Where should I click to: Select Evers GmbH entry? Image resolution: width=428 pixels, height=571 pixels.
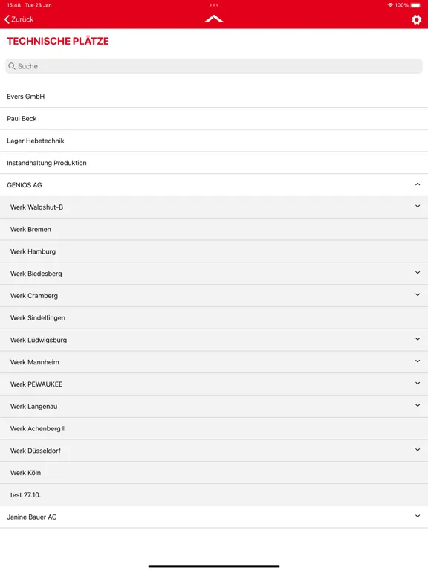214,97
